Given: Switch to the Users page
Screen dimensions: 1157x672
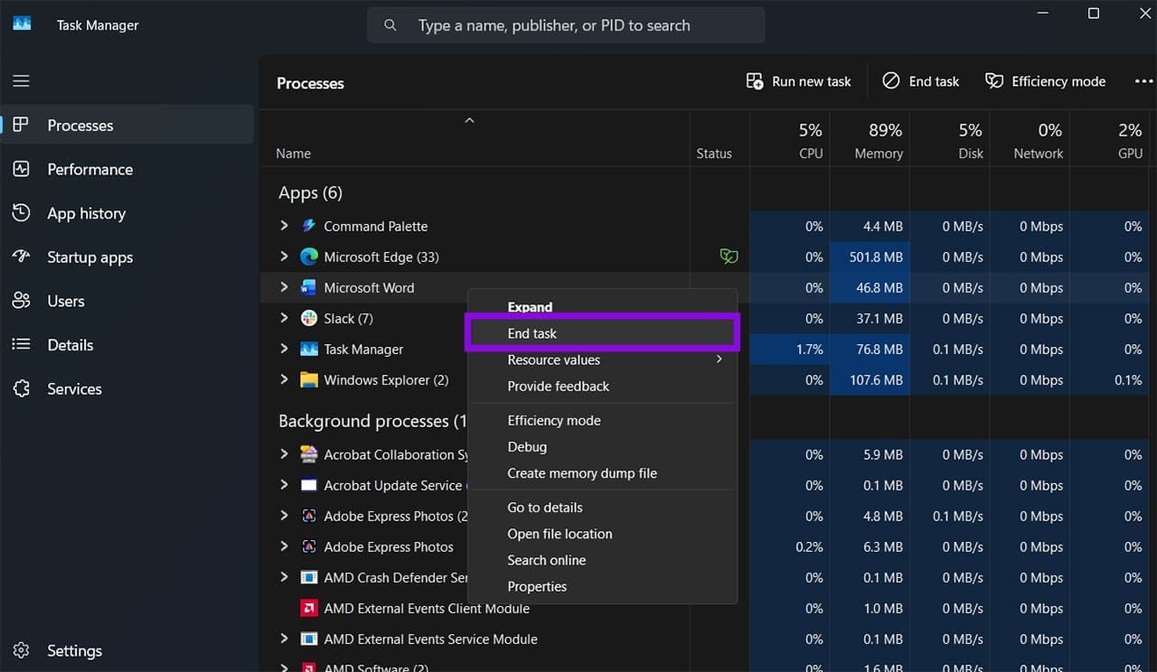Looking at the screenshot, I should pos(127,301).
